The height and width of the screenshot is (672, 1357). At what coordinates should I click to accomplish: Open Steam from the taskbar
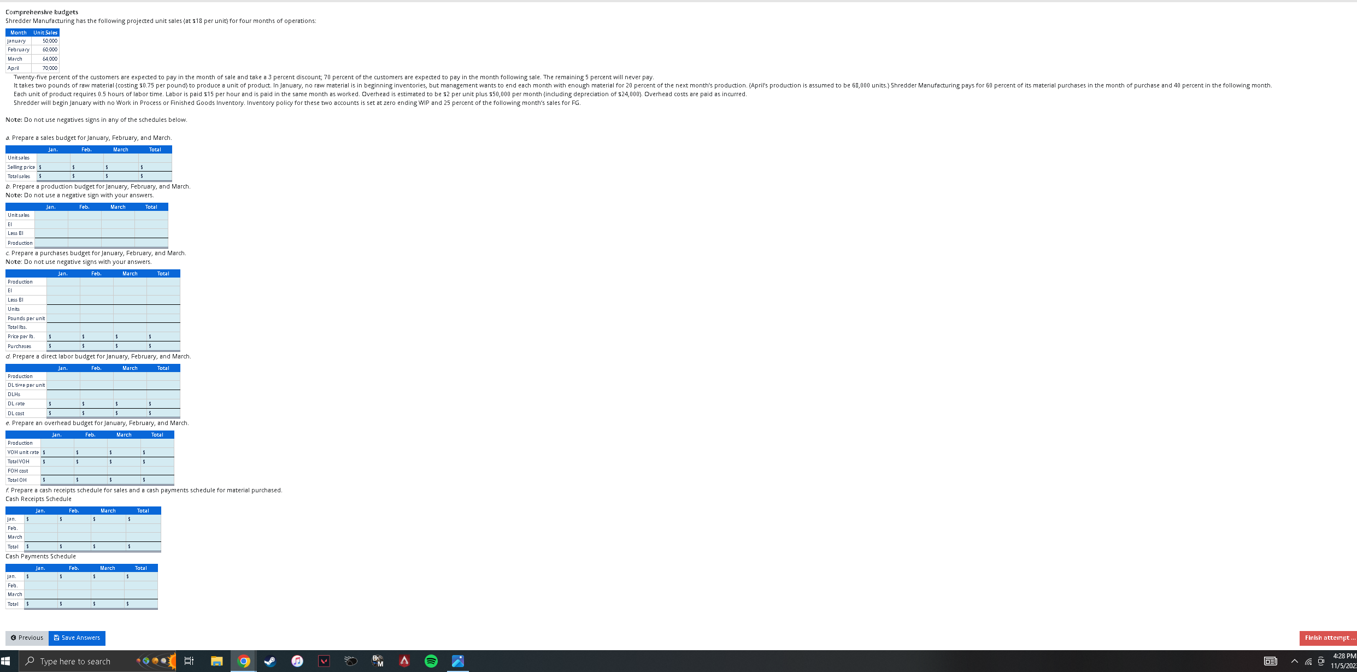(x=269, y=661)
